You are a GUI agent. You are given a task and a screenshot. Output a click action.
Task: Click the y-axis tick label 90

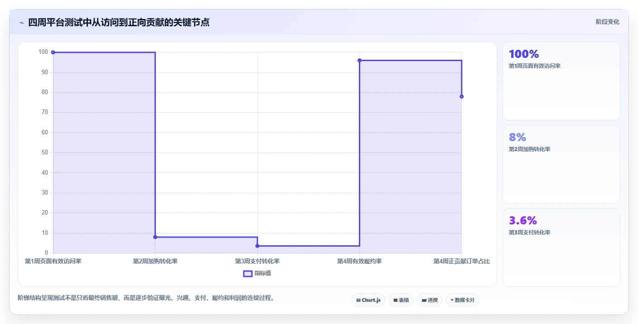tap(44, 72)
